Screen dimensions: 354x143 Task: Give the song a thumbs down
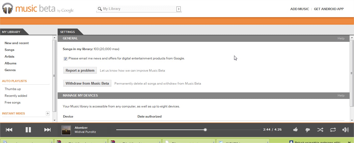click(308, 130)
